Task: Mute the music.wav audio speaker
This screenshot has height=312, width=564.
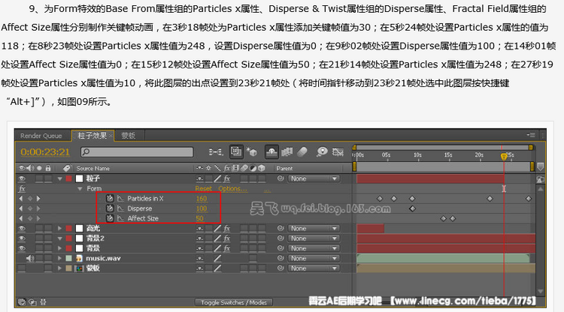Action: coord(30,258)
